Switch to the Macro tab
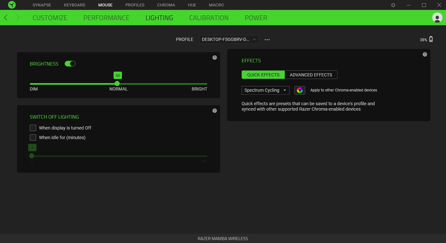 coord(216,5)
